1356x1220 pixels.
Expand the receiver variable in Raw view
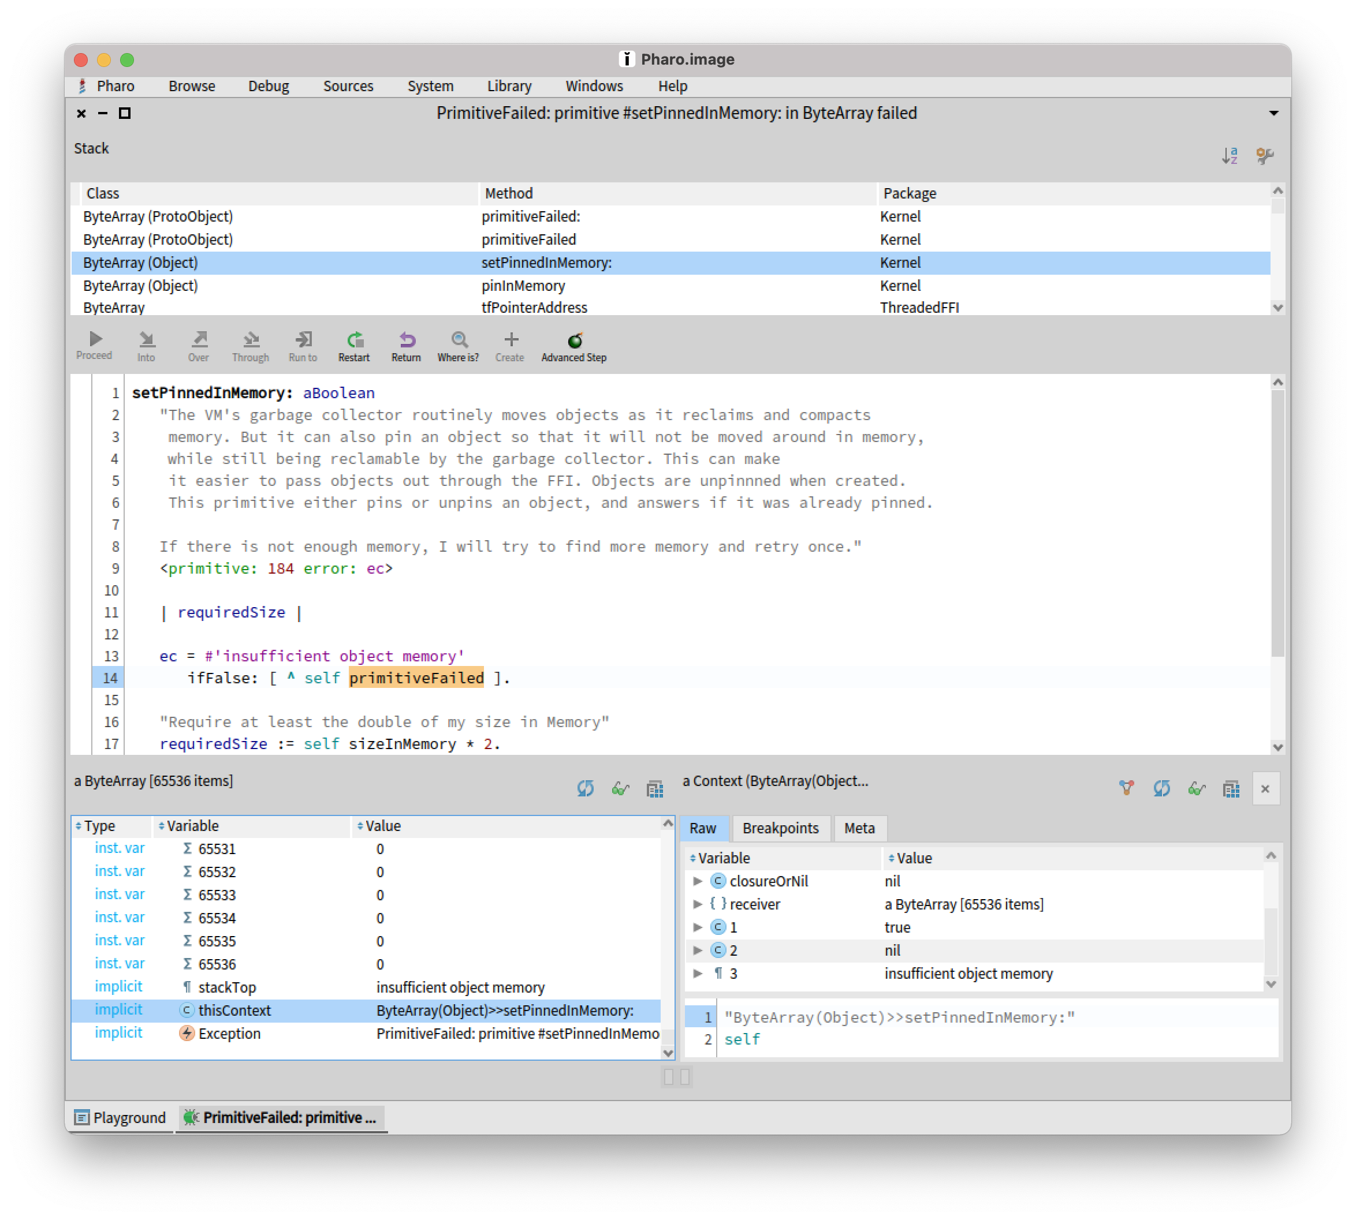pos(698,904)
